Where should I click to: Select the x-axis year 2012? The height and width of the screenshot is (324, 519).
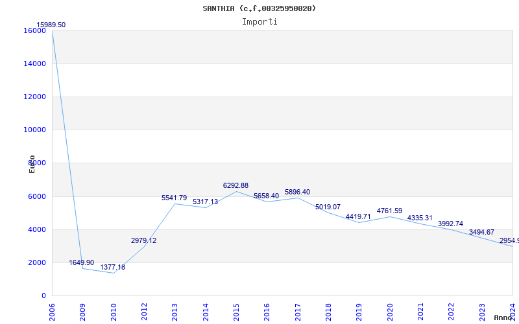coord(144,312)
